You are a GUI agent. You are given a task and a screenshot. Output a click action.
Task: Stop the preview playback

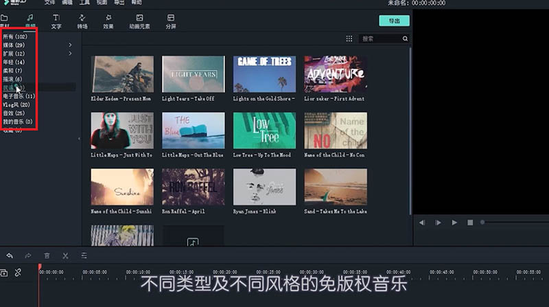point(470,223)
